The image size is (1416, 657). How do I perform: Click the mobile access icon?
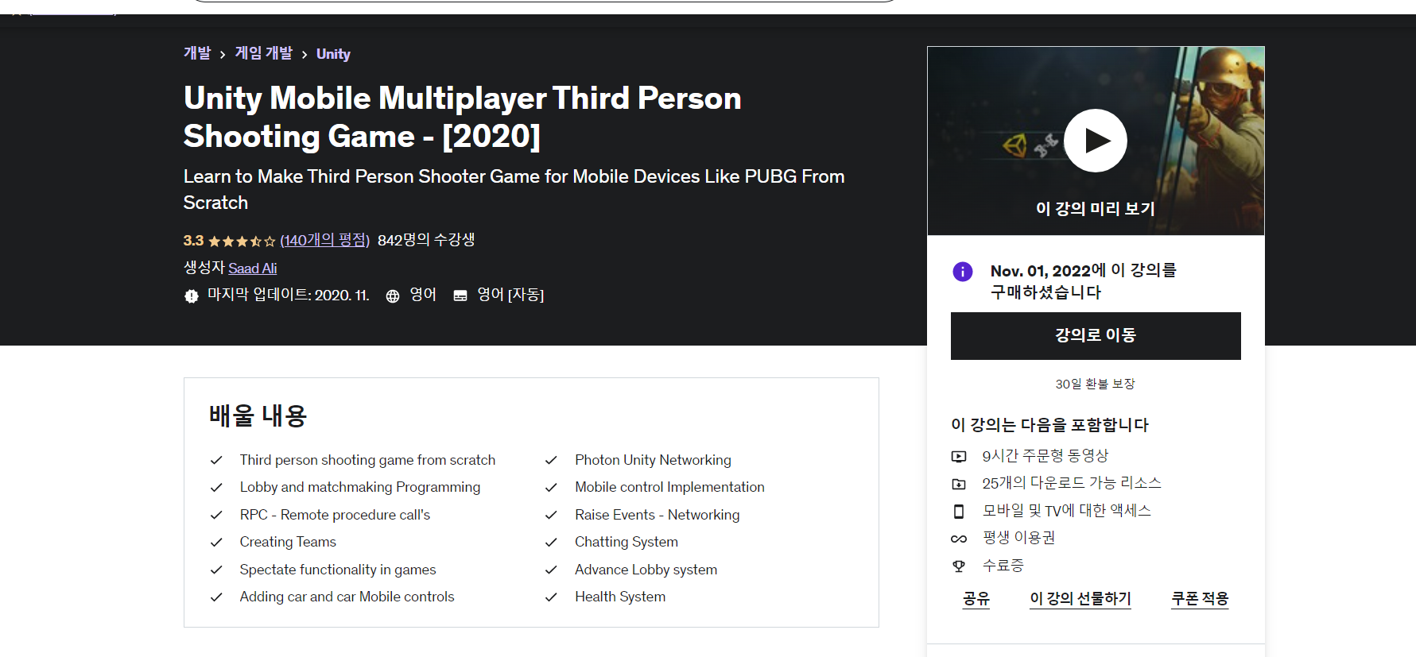(x=959, y=512)
